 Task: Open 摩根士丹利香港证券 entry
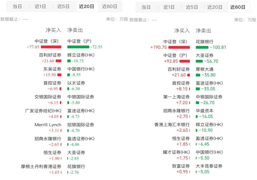click(41, 166)
